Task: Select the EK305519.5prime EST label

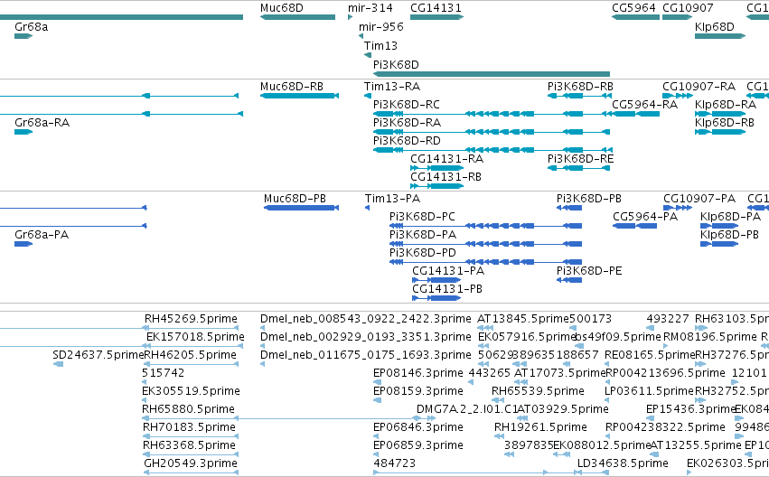Action: click(x=191, y=392)
